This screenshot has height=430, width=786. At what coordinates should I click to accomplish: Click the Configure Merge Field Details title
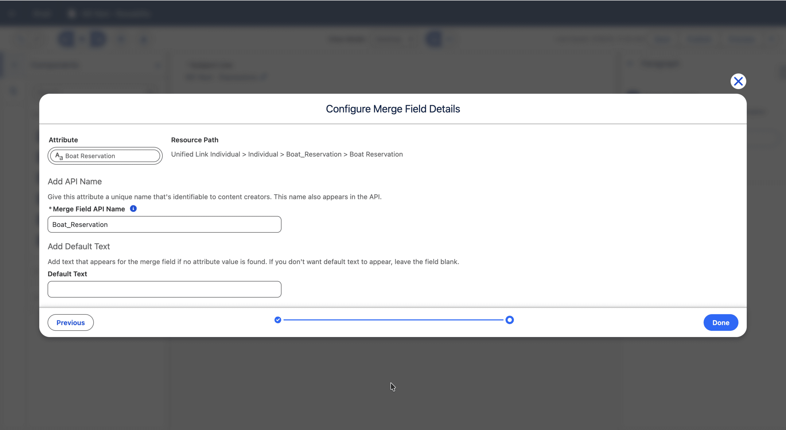point(393,109)
